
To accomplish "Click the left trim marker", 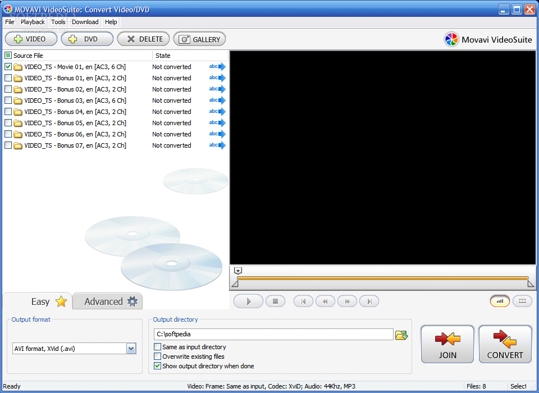I will pos(235,284).
